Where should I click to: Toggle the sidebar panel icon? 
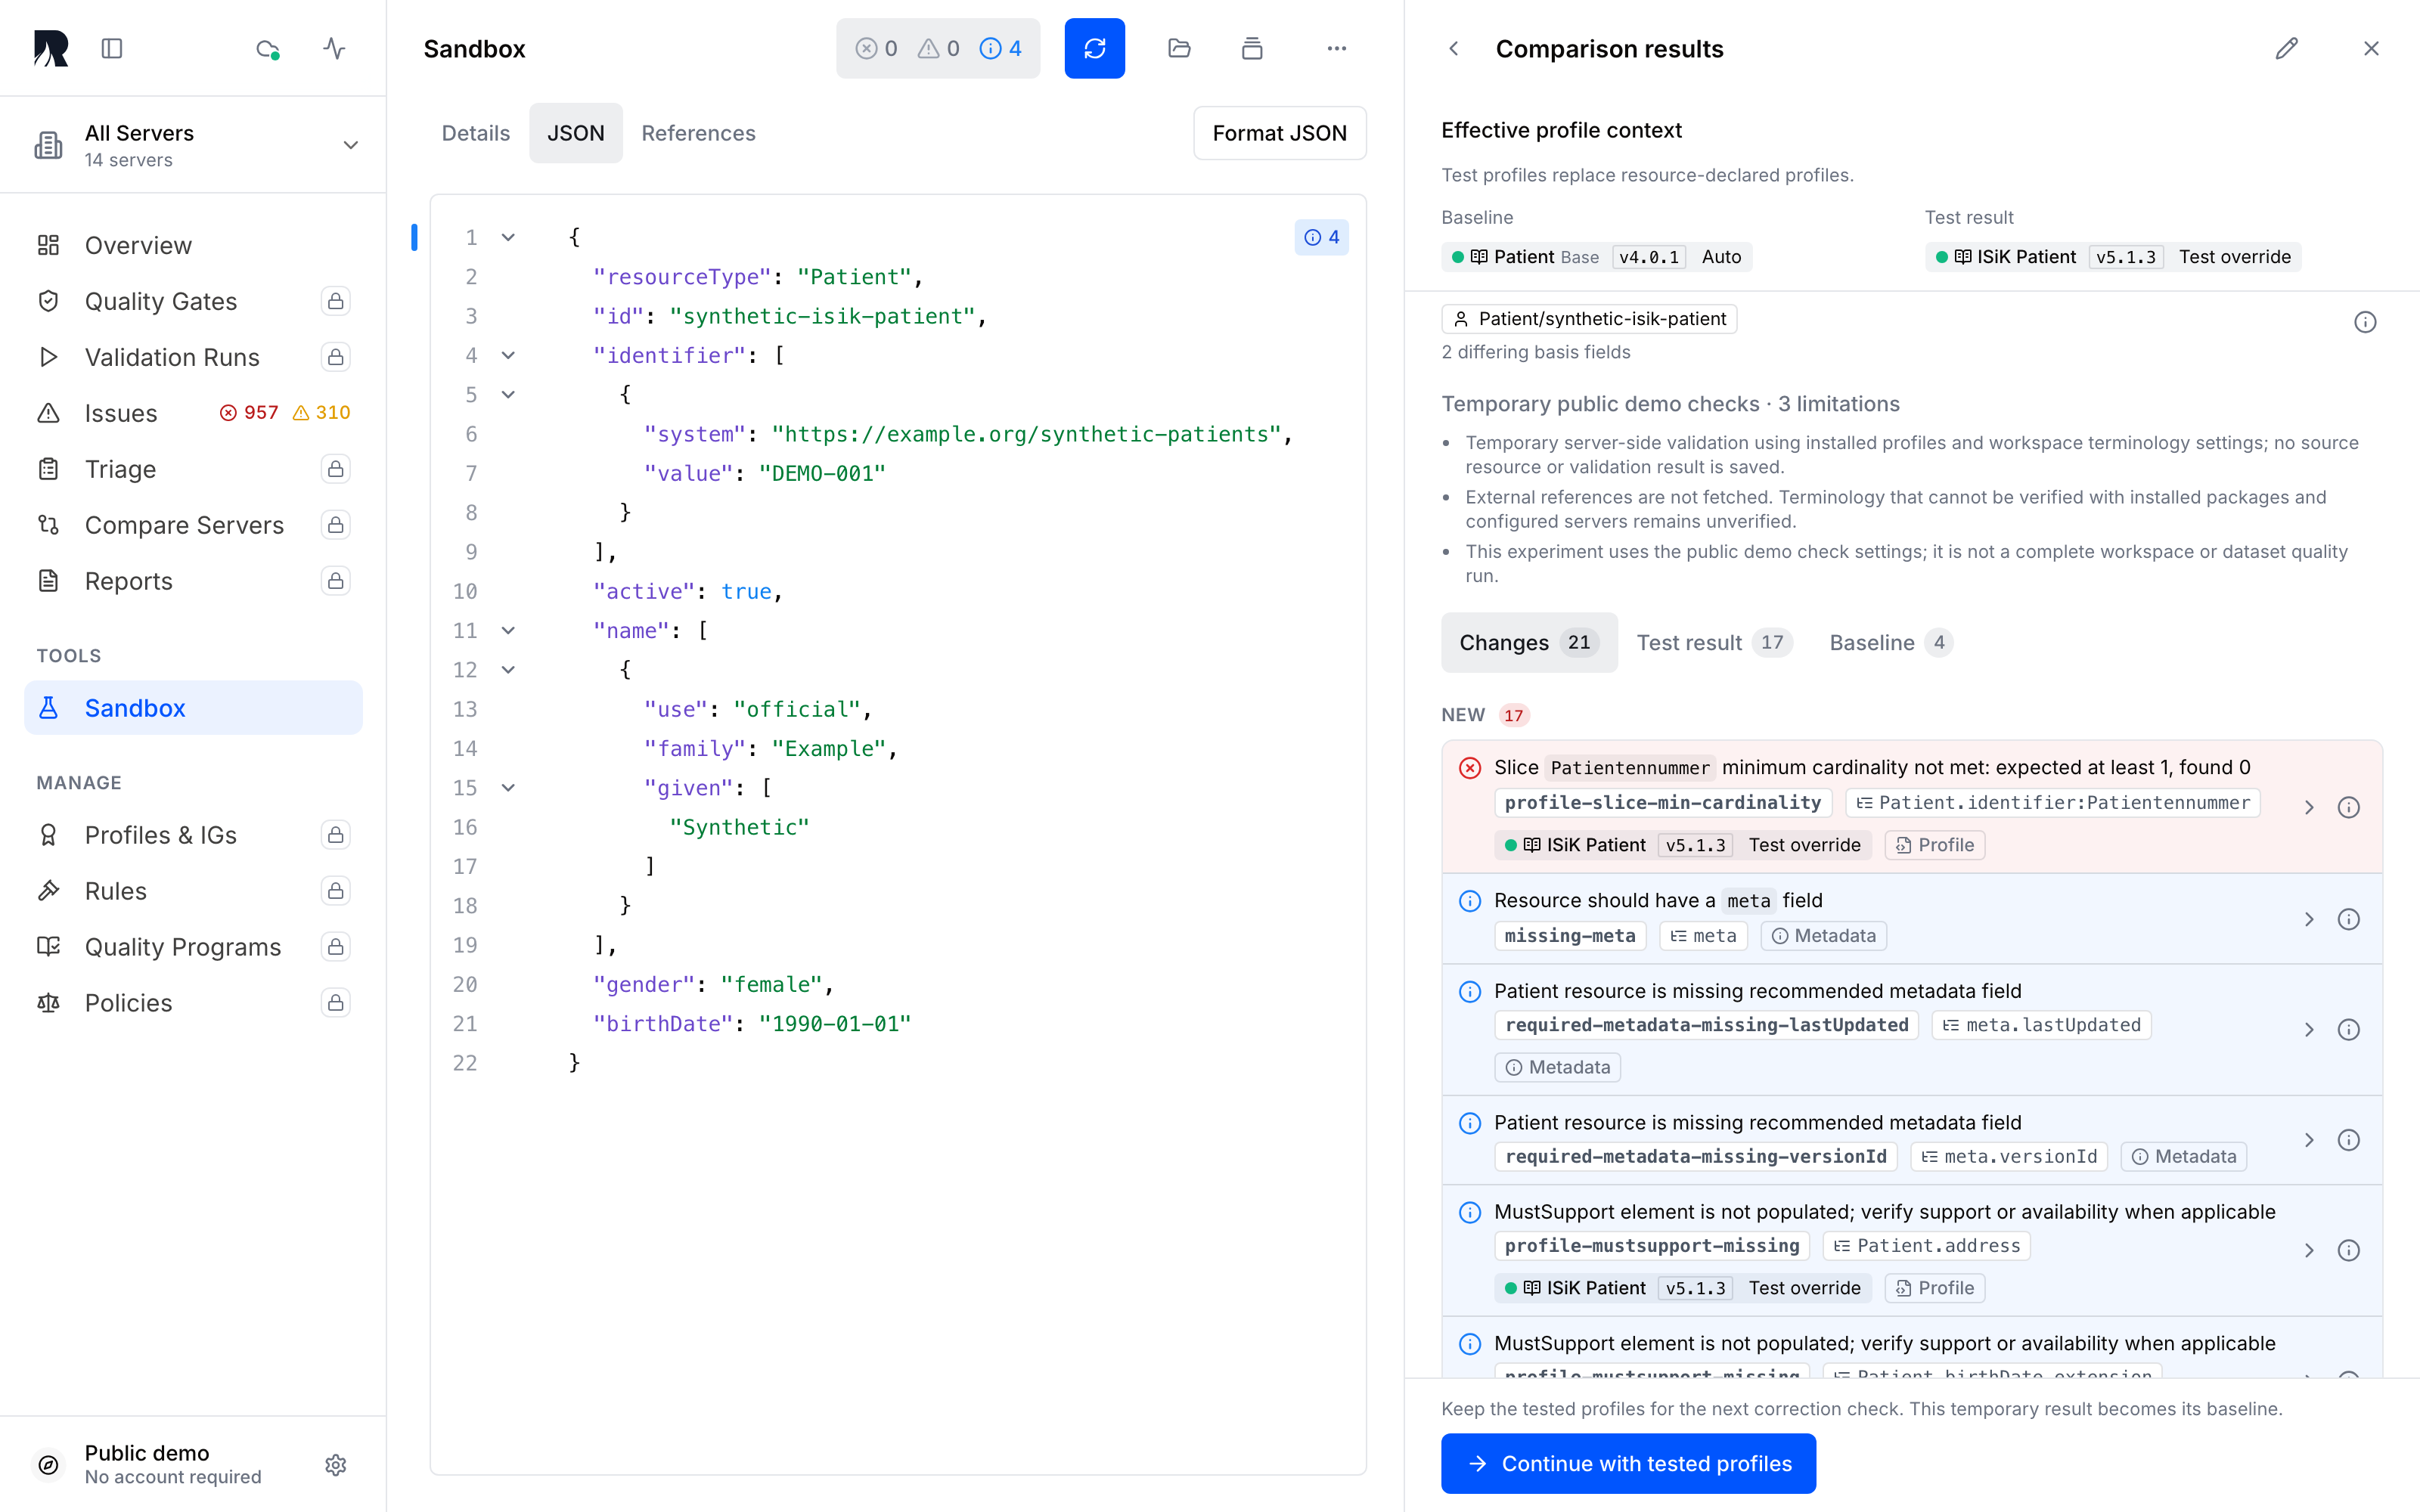click(112, 48)
